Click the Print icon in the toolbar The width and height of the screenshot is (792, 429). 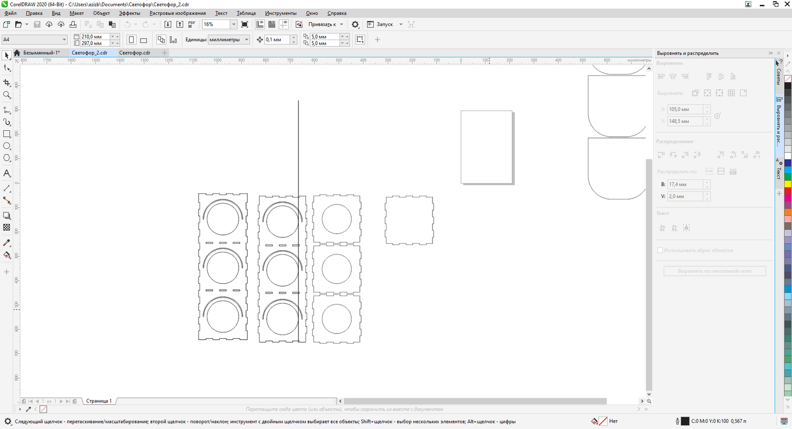73,24
